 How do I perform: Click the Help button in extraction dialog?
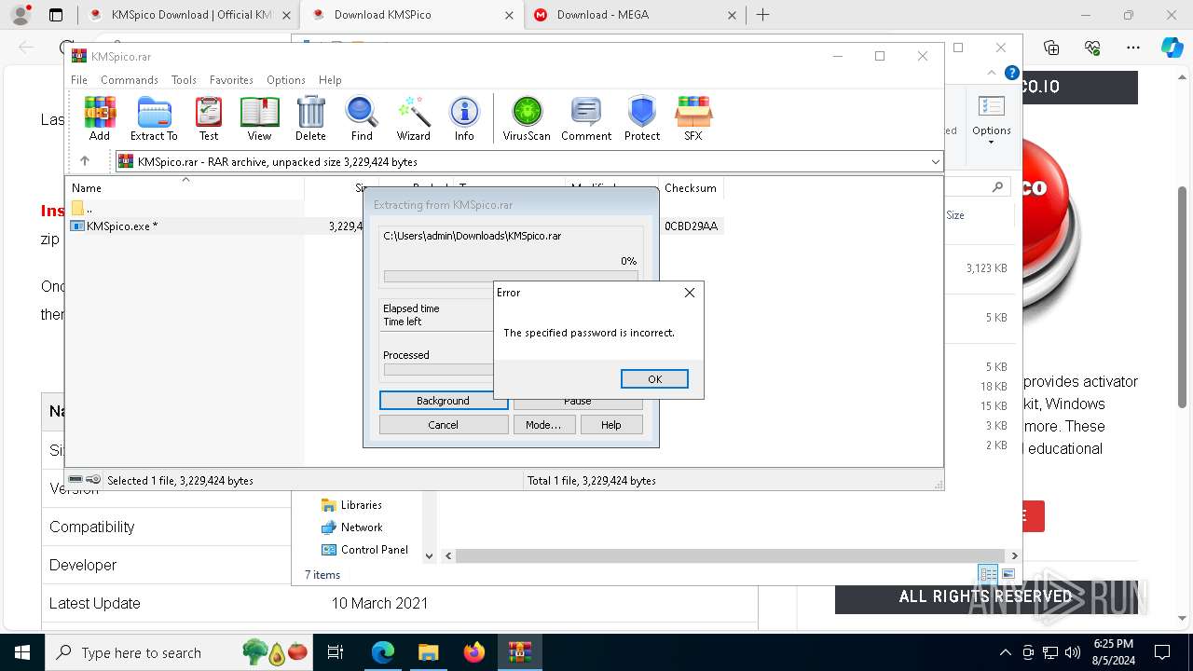(x=611, y=425)
